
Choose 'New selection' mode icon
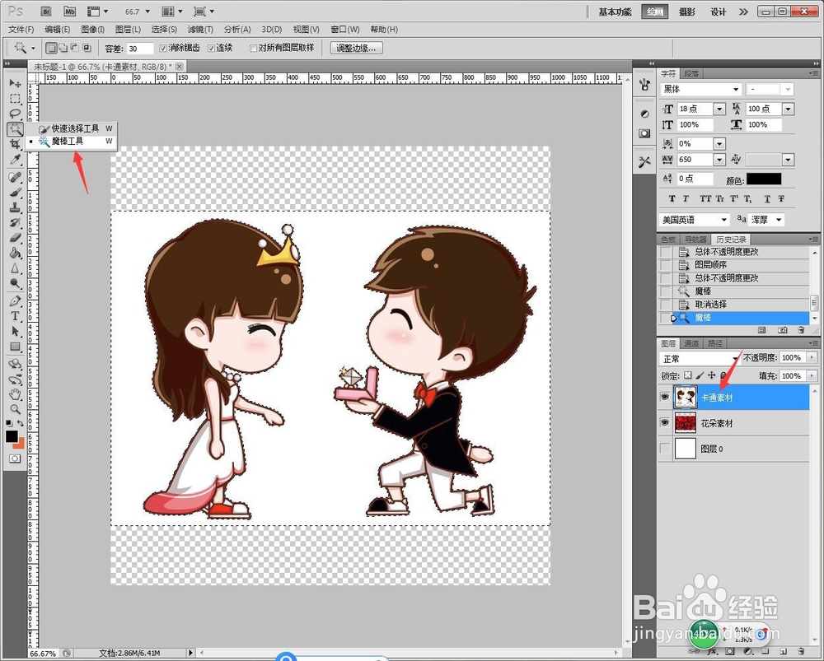tap(51, 49)
